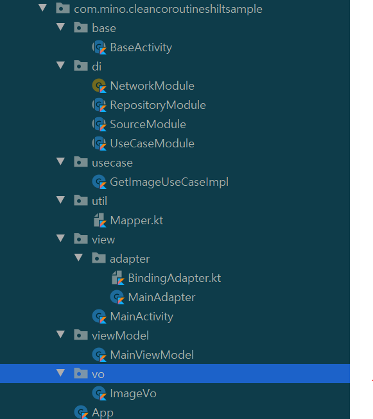Viewport: 373px width, 419px height.
Task: Collapse the selected vo folder arrow
Action: coord(61,373)
